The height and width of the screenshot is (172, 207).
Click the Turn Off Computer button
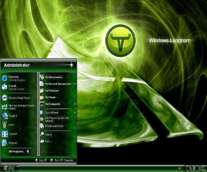click(x=62, y=160)
